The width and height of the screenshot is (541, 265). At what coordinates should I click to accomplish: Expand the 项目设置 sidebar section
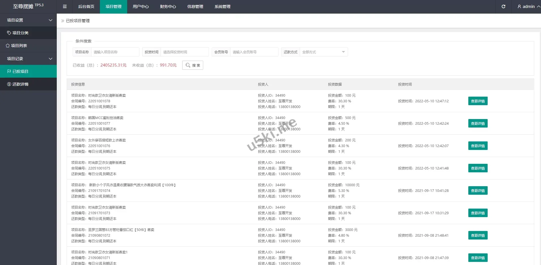point(28,20)
